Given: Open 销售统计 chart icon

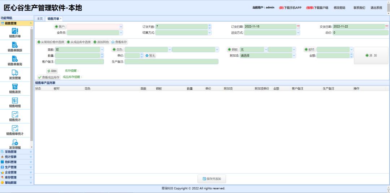Looking at the screenshot, I should tap(15, 115).
